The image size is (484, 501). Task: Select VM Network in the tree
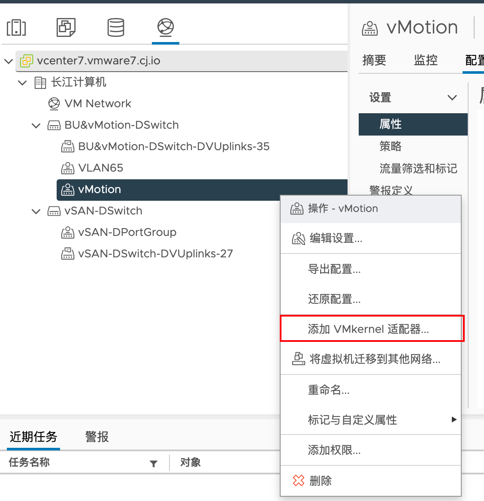98,103
